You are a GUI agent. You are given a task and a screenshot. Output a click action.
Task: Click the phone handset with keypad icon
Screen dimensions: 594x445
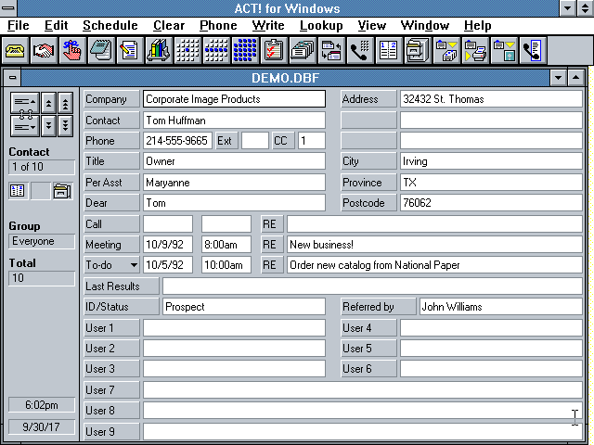(x=361, y=50)
